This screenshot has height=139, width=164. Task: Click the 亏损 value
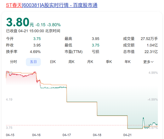click(x=95, y=52)
